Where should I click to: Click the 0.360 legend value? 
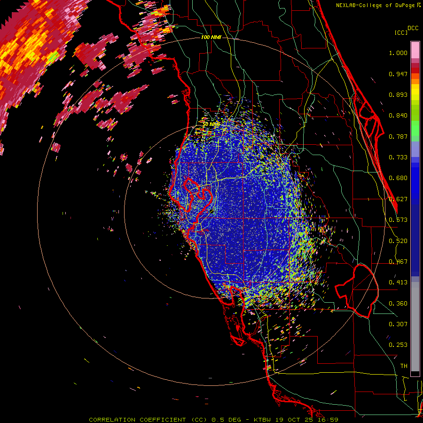click(x=398, y=304)
